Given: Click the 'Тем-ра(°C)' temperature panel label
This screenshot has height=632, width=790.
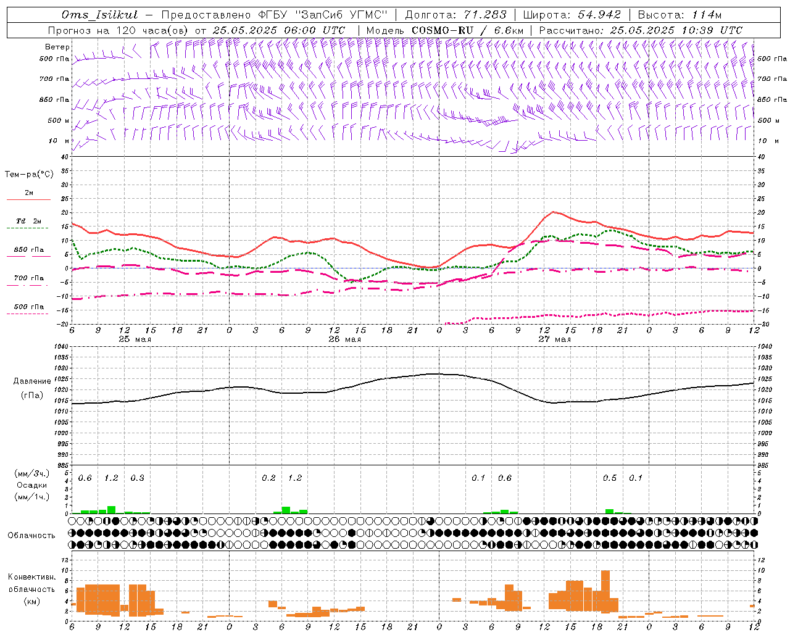Looking at the screenshot, I should 29,175.
